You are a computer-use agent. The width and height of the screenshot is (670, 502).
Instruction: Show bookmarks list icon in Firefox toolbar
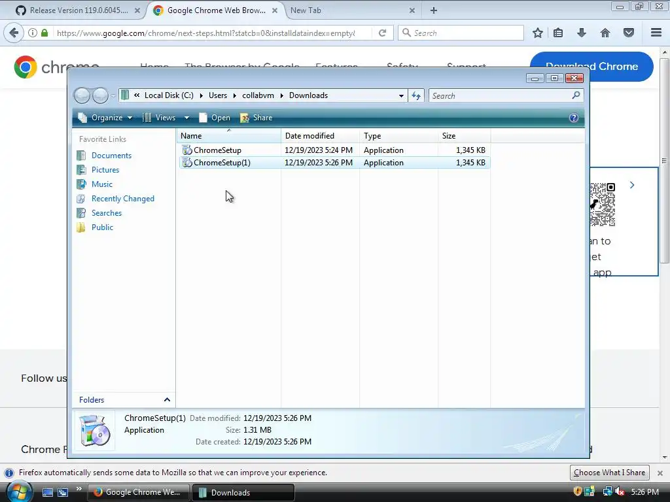click(558, 33)
